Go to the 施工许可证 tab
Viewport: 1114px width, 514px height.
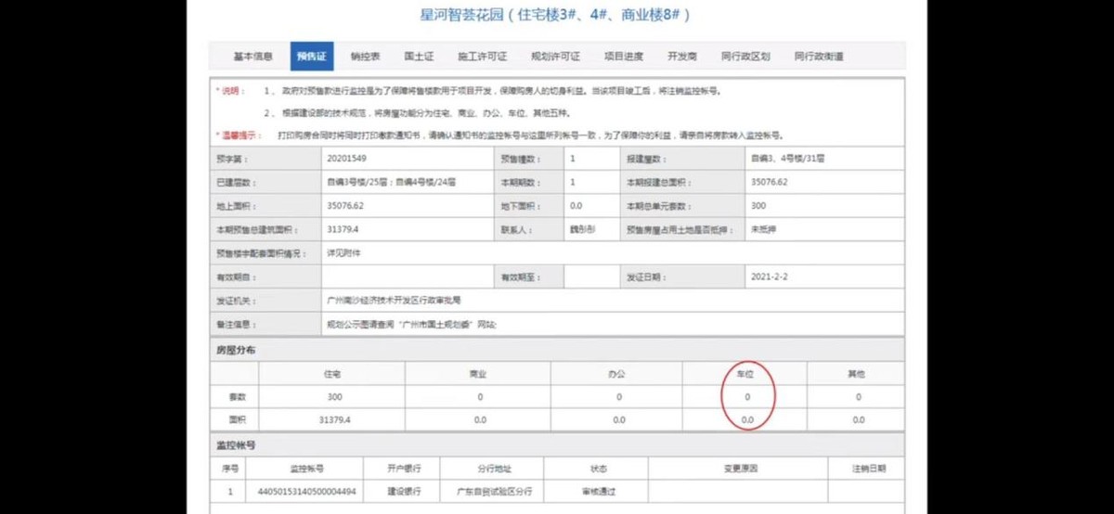483,57
